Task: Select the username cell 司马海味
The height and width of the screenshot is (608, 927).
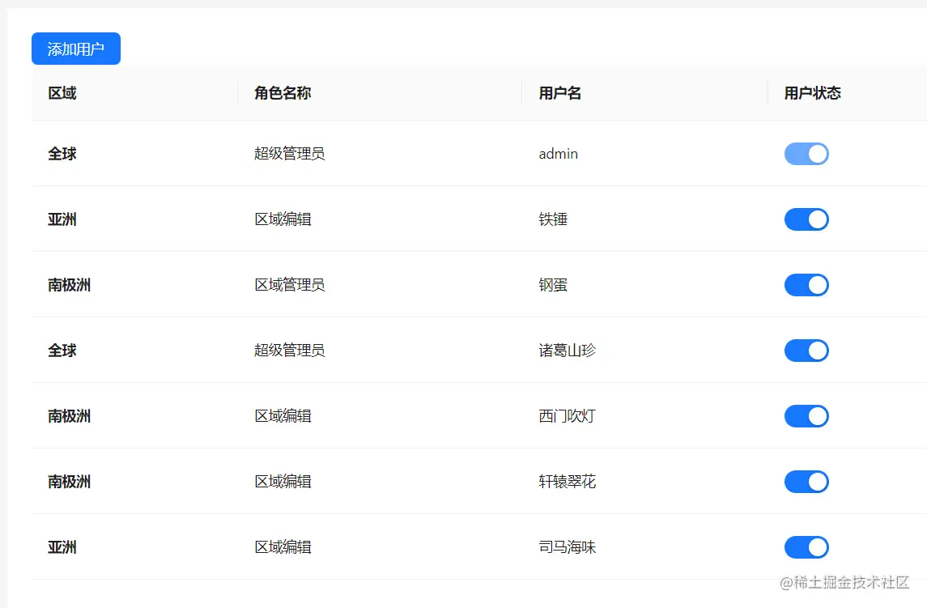Action: [x=567, y=547]
